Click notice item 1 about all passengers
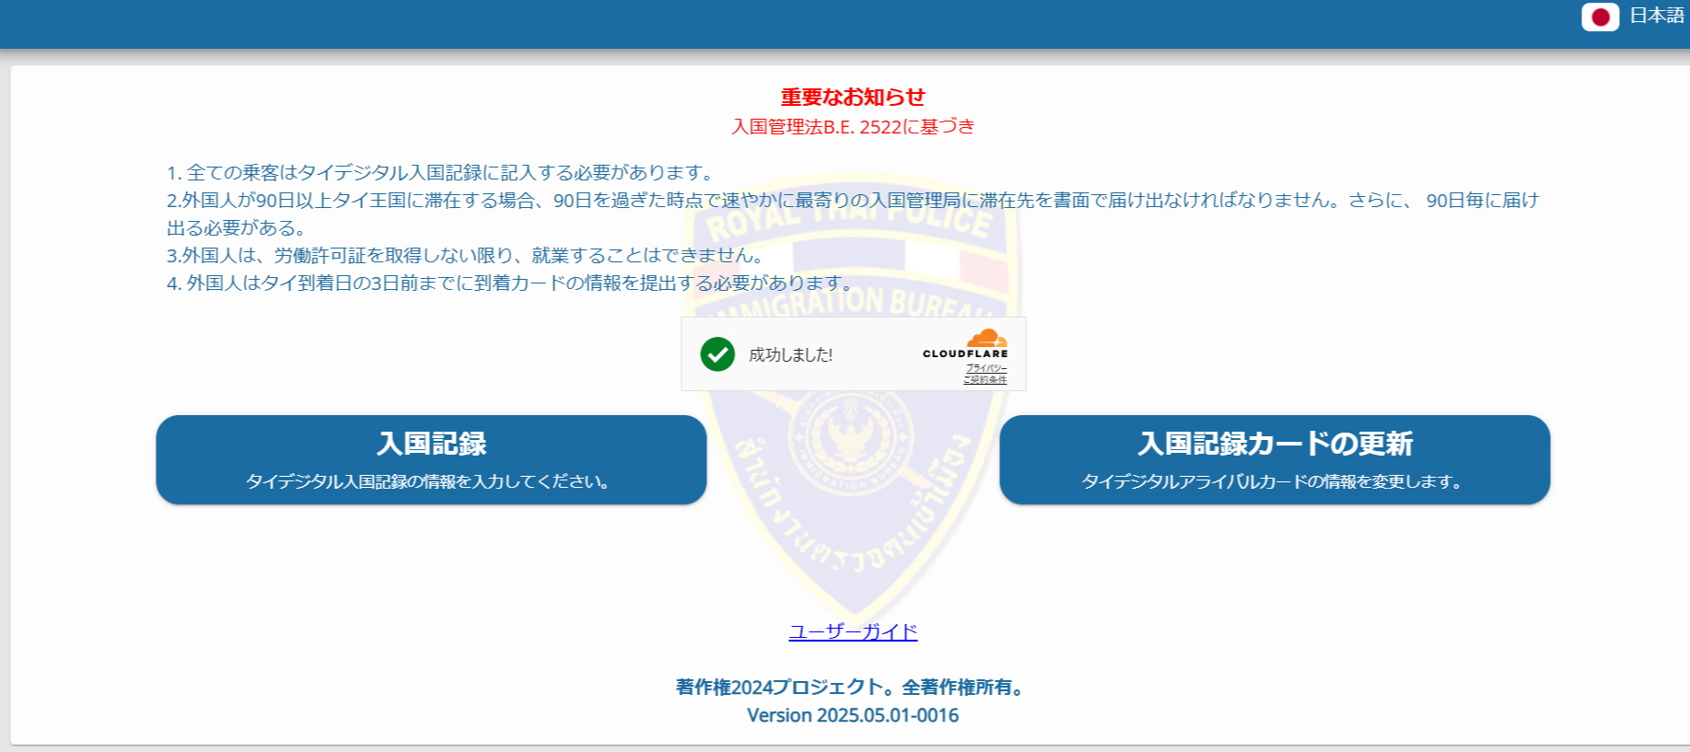Image resolution: width=1690 pixels, height=752 pixels. click(x=440, y=172)
